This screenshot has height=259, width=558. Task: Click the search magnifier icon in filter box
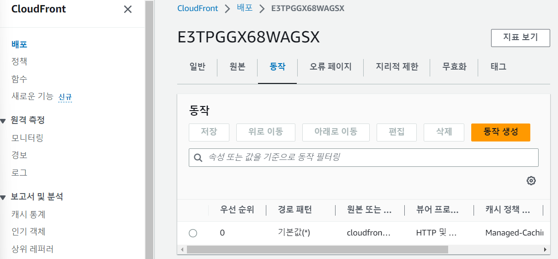[x=198, y=158]
